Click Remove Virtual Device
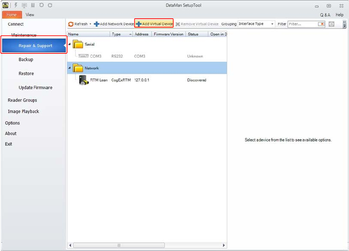This screenshot has width=349, height=251. pyautogui.click(x=197, y=24)
